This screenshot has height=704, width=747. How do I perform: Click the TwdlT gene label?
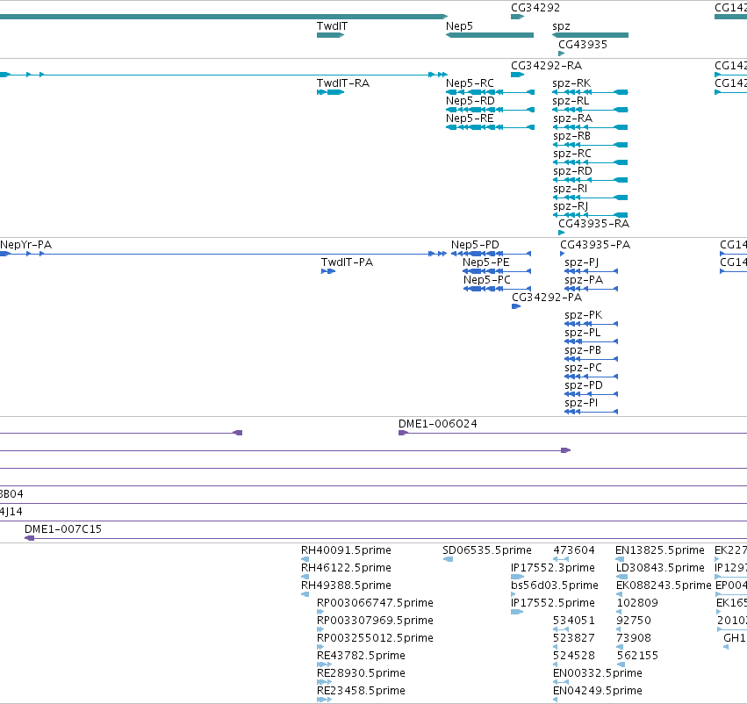[x=332, y=26]
